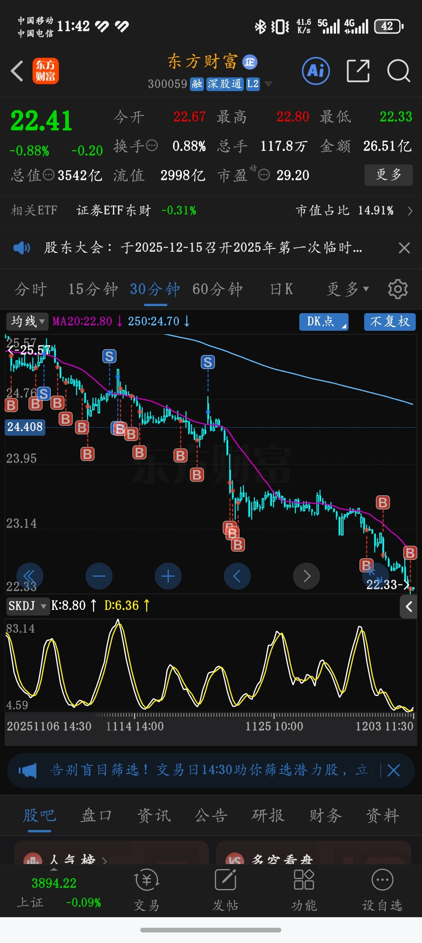Tap the 24.408 price level marker
The image size is (422, 943).
(x=25, y=427)
